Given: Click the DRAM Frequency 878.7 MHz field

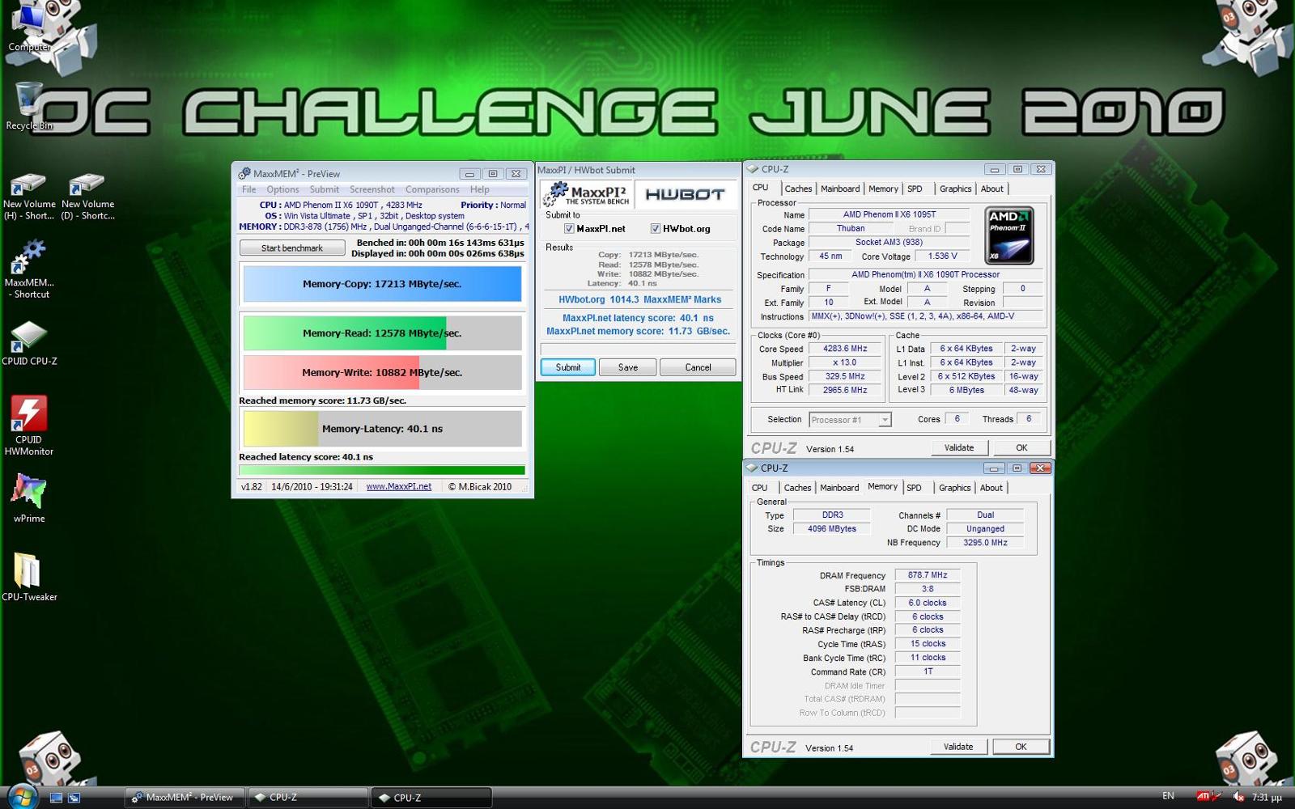Looking at the screenshot, I should click(x=928, y=575).
